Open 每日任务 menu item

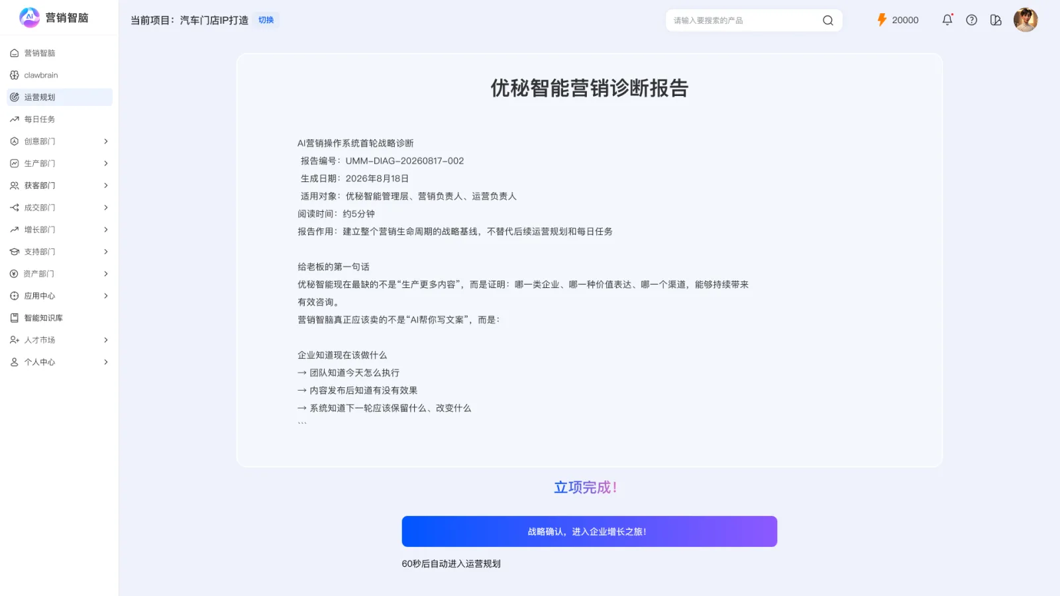tap(60, 119)
